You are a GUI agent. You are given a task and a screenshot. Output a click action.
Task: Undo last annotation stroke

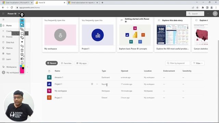(22, 46)
